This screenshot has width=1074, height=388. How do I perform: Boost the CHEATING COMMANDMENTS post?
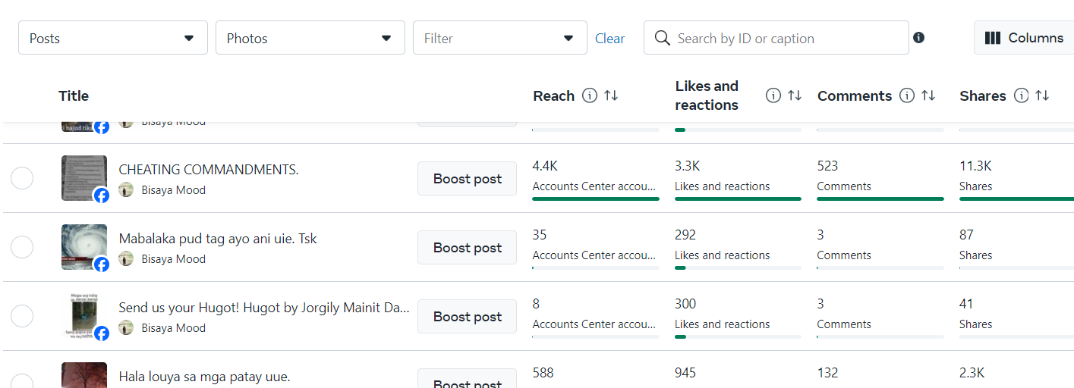point(467,179)
